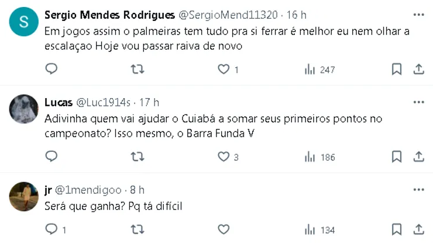Reply to Sergio Mendes Rodrigues' tweet

point(51,70)
